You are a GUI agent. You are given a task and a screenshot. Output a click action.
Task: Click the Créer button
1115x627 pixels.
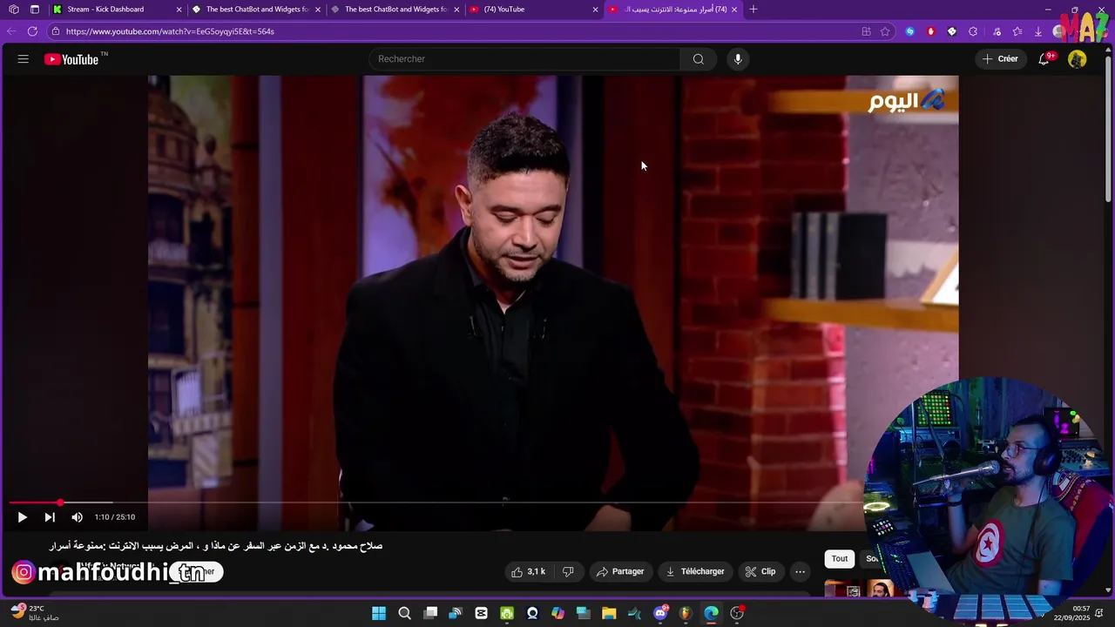(1000, 59)
